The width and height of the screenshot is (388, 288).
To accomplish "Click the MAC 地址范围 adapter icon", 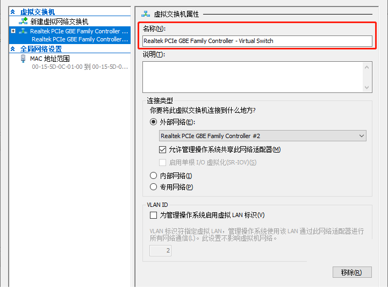I will click(23, 59).
